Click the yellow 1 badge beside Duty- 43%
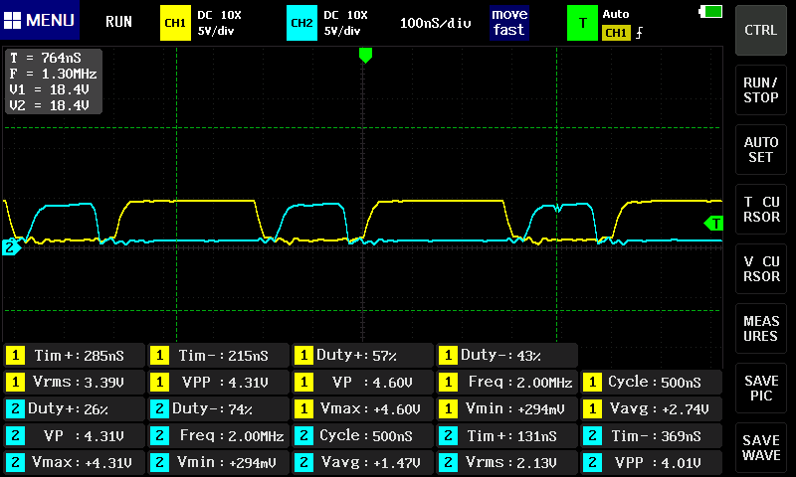 pyautogui.click(x=448, y=356)
